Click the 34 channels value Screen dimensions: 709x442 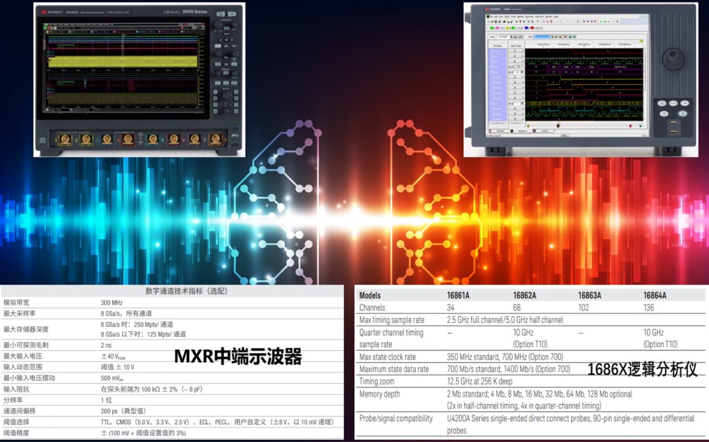(451, 307)
